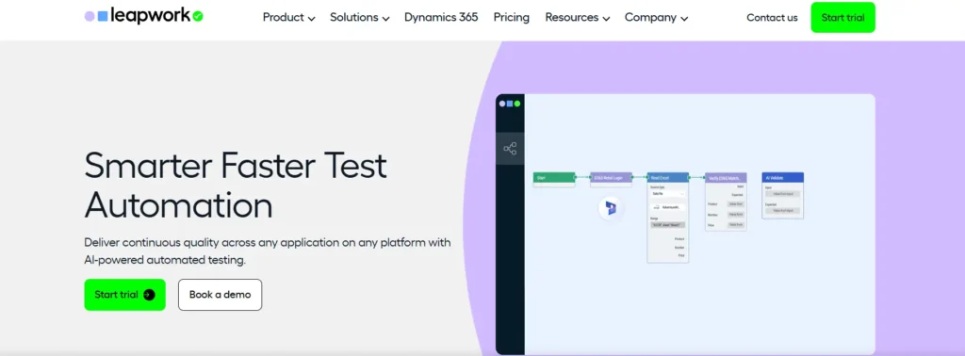Open Source type dropdown in Read Excel block
The image size is (965, 356).
pyautogui.click(x=668, y=194)
